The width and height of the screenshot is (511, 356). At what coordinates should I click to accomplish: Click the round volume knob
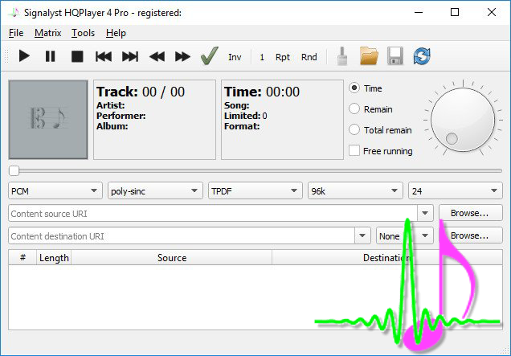tap(463, 119)
